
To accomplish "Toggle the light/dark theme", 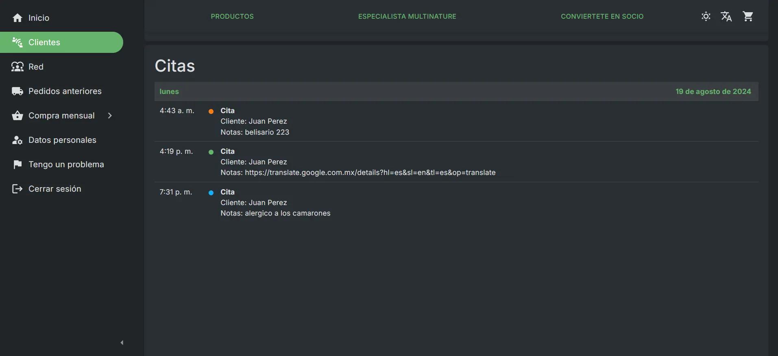I will pos(706,16).
